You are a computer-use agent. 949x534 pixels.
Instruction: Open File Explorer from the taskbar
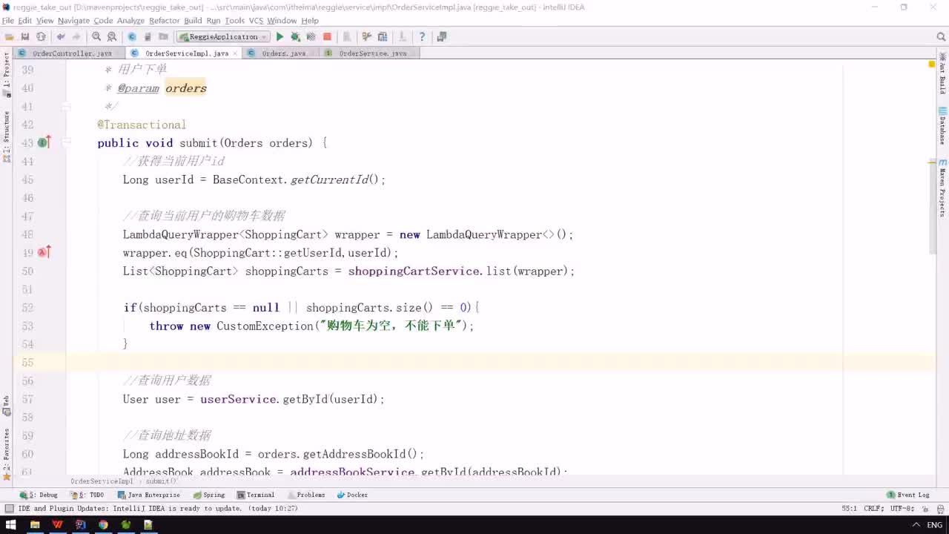35,524
